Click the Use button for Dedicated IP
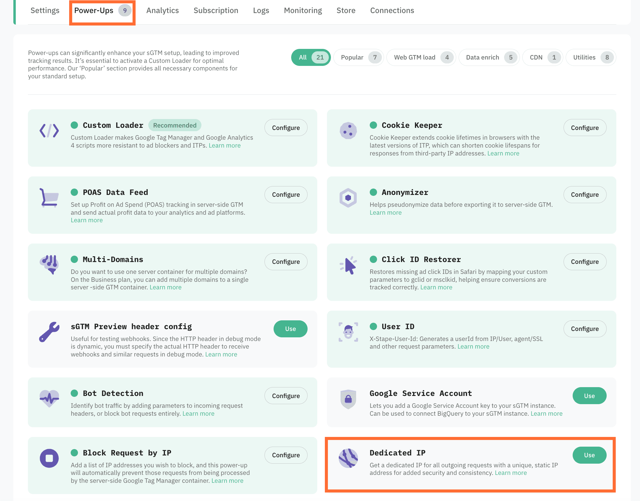The image size is (640, 501). [589, 455]
